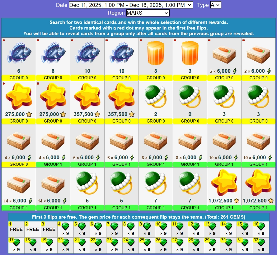Click the green gem for flip 5

pos(82,226)
